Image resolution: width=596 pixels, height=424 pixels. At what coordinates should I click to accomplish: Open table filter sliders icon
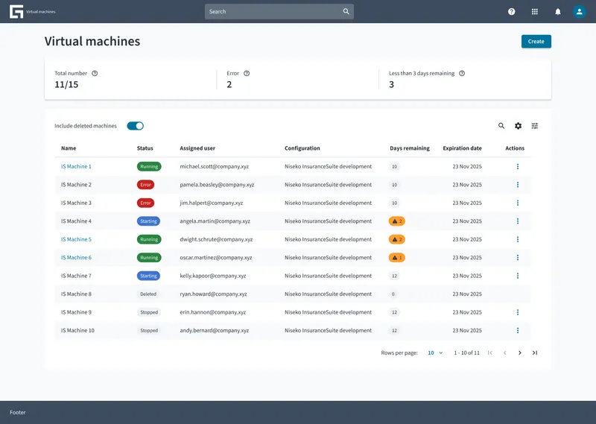tap(534, 125)
